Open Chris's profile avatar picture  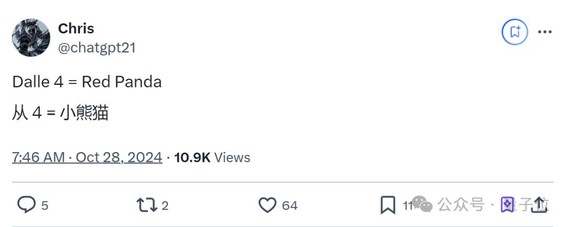point(31,38)
